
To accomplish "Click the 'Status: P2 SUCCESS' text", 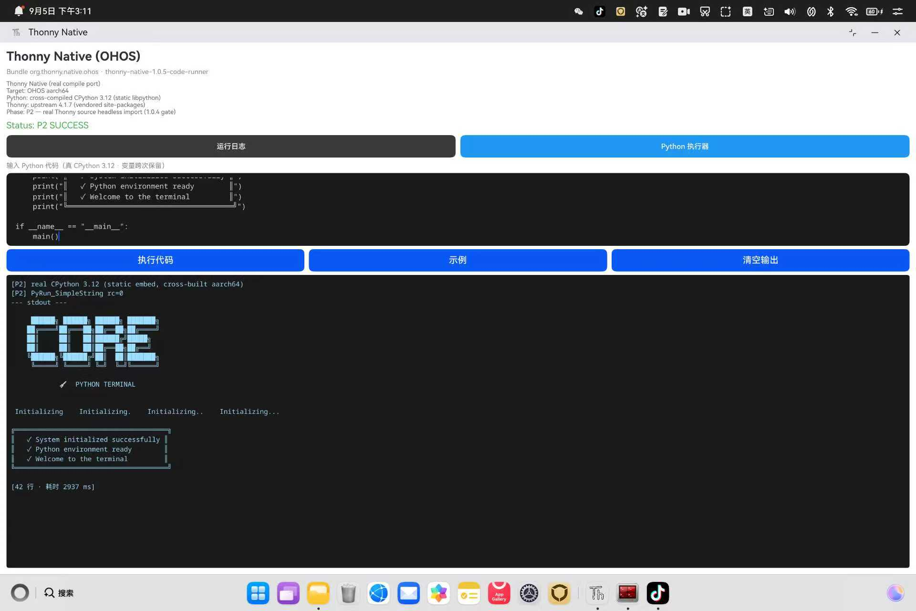I will tap(47, 125).
